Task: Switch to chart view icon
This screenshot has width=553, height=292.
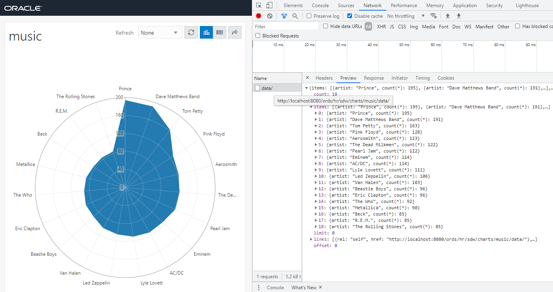Action: [206, 33]
